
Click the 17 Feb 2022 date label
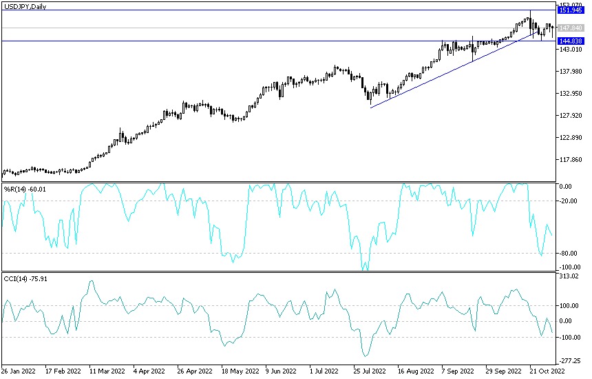[x=63, y=371]
